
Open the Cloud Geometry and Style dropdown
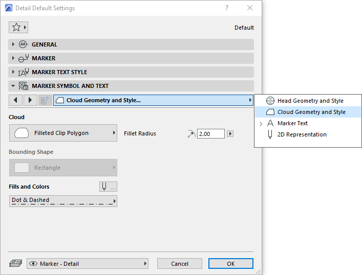coord(154,100)
